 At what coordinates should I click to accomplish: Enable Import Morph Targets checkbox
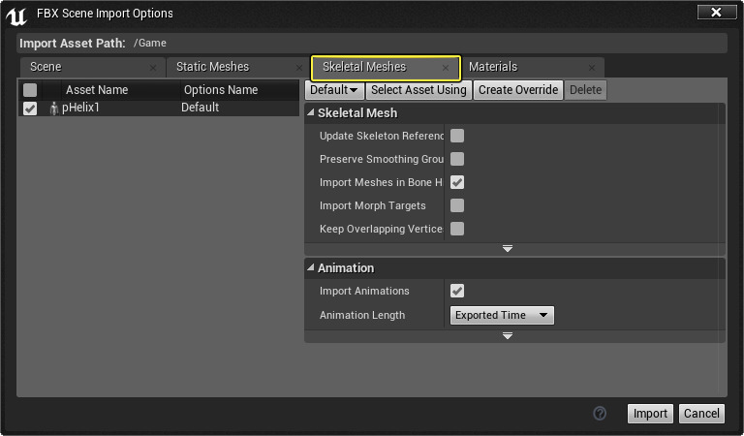pos(457,205)
